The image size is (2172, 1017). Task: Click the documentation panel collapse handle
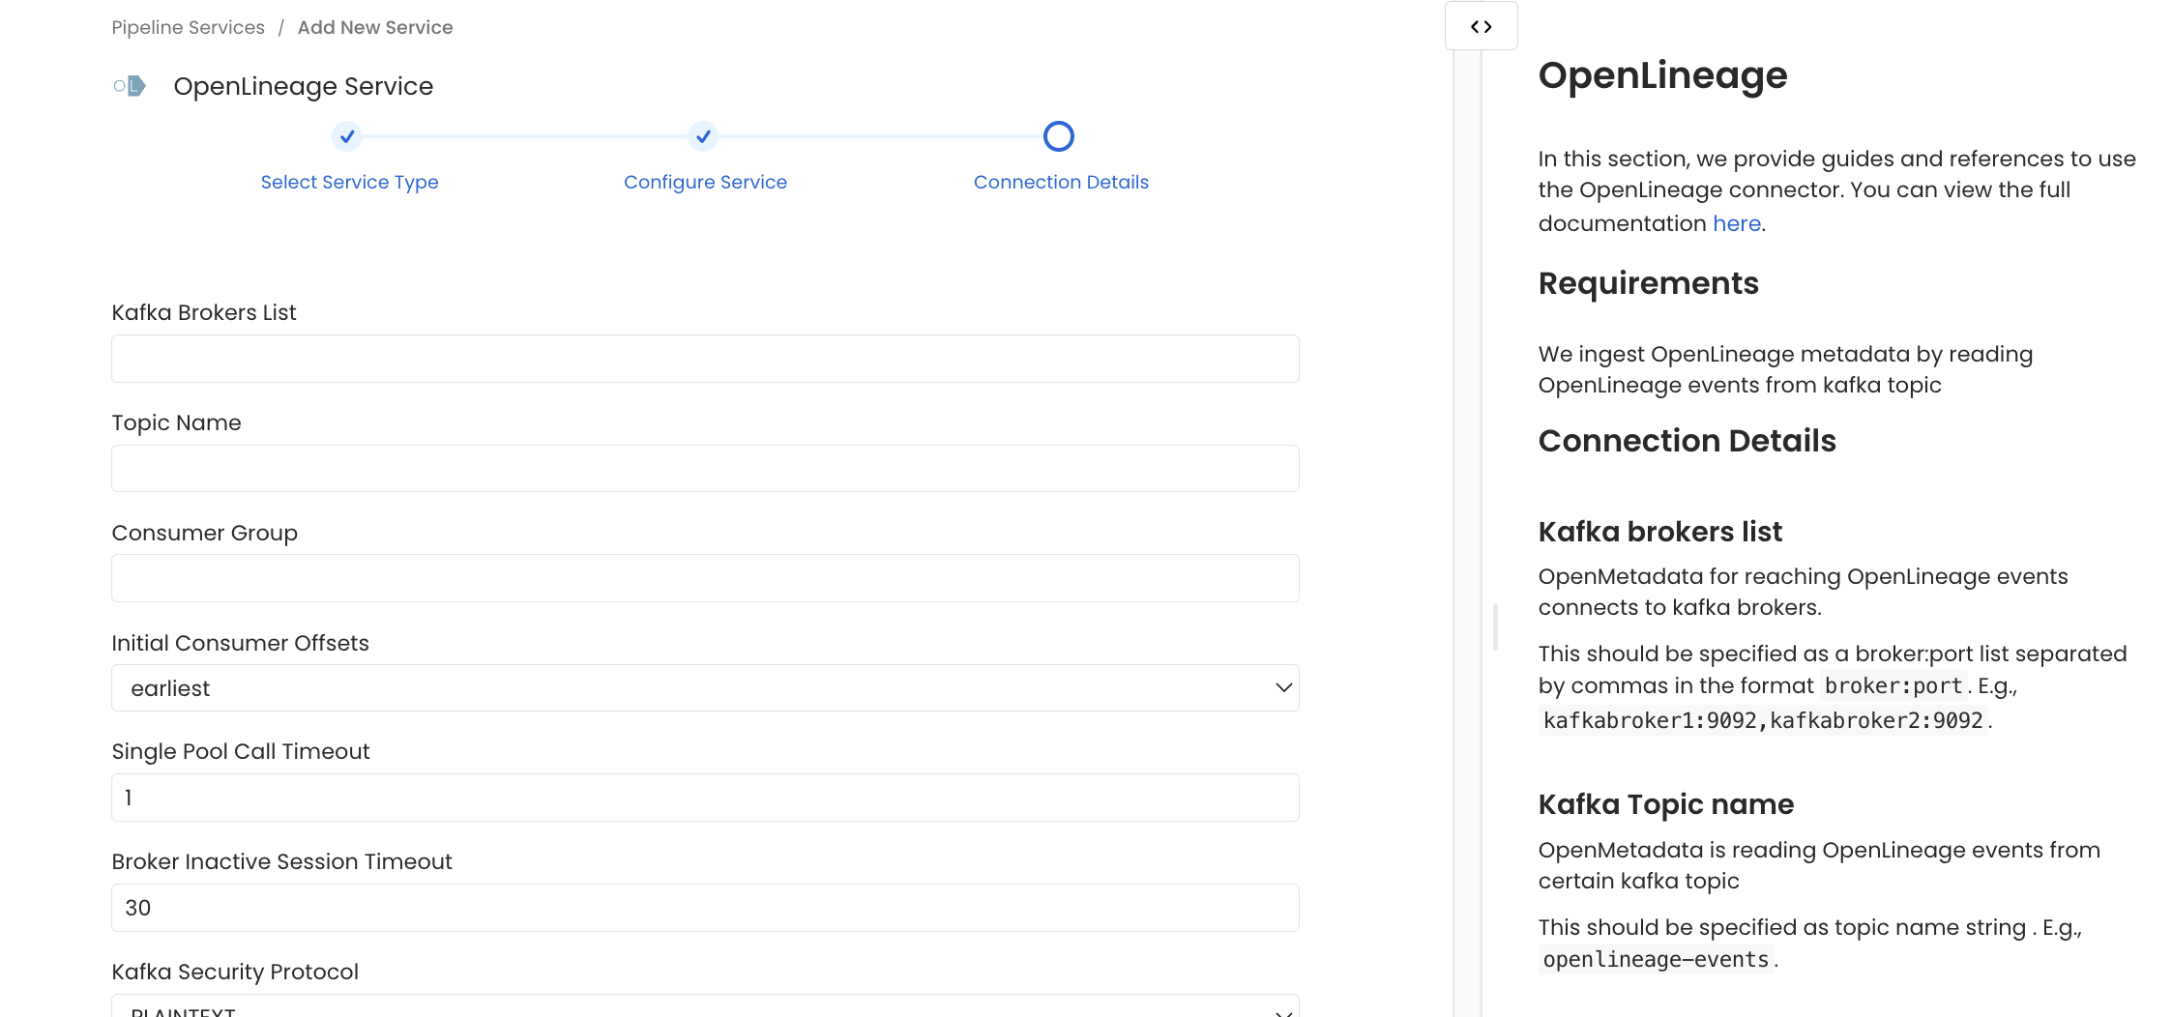click(1495, 626)
